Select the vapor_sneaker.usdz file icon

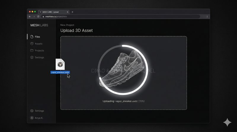tap(60, 64)
